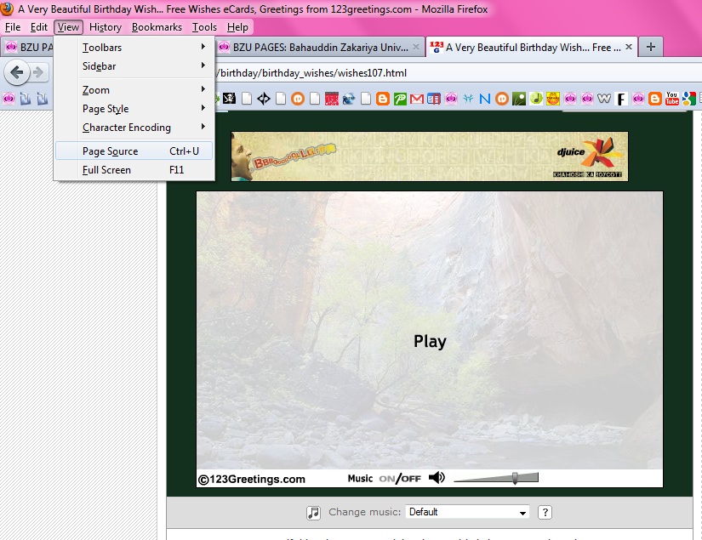The width and height of the screenshot is (702, 540).
Task: Click the pirate flag bookmark icon
Action: [x=230, y=99]
